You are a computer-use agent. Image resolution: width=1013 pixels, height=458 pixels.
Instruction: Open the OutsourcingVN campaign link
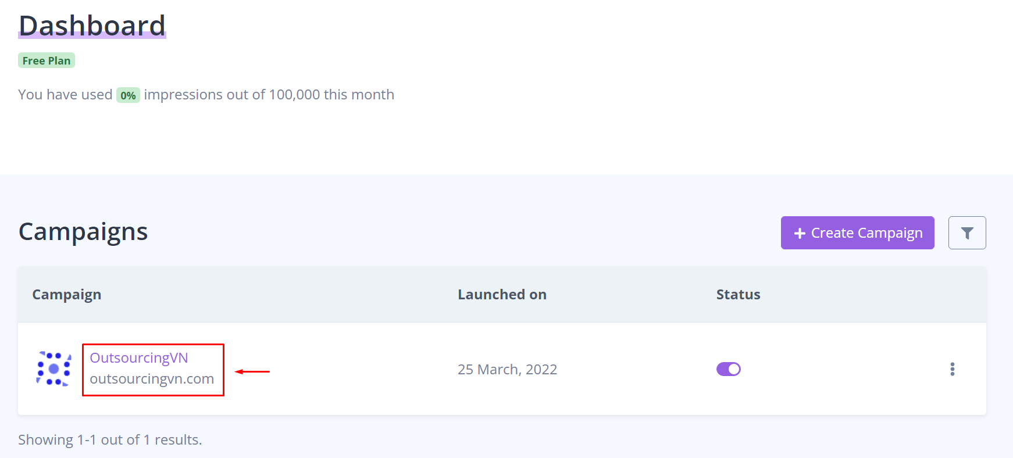tap(139, 358)
